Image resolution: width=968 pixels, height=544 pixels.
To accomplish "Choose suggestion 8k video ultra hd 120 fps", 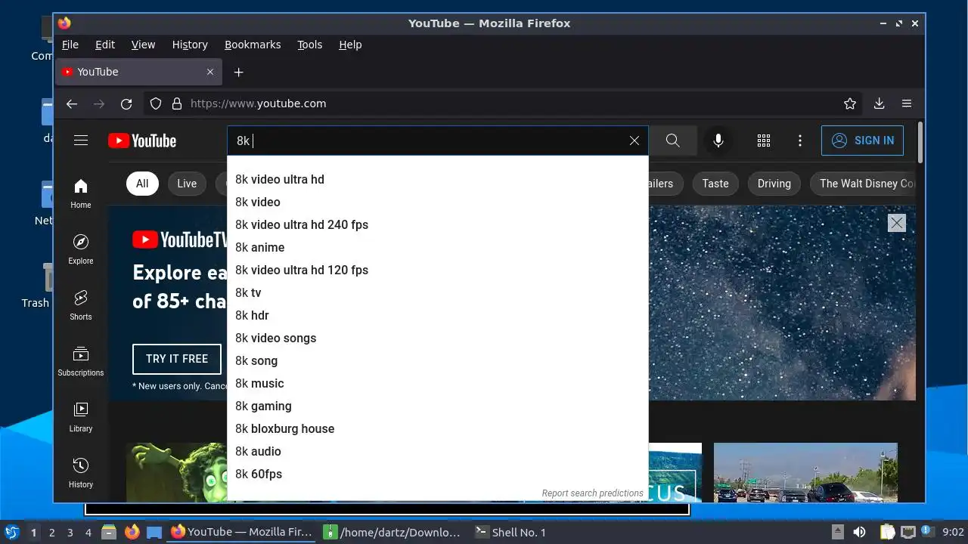I will [438, 270].
